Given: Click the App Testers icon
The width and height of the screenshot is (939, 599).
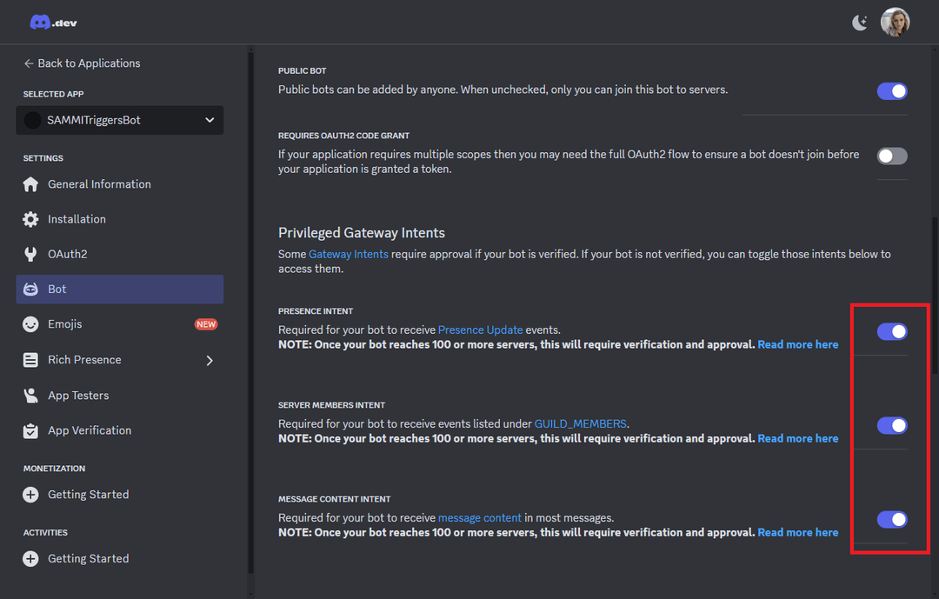Looking at the screenshot, I should coord(30,396).
